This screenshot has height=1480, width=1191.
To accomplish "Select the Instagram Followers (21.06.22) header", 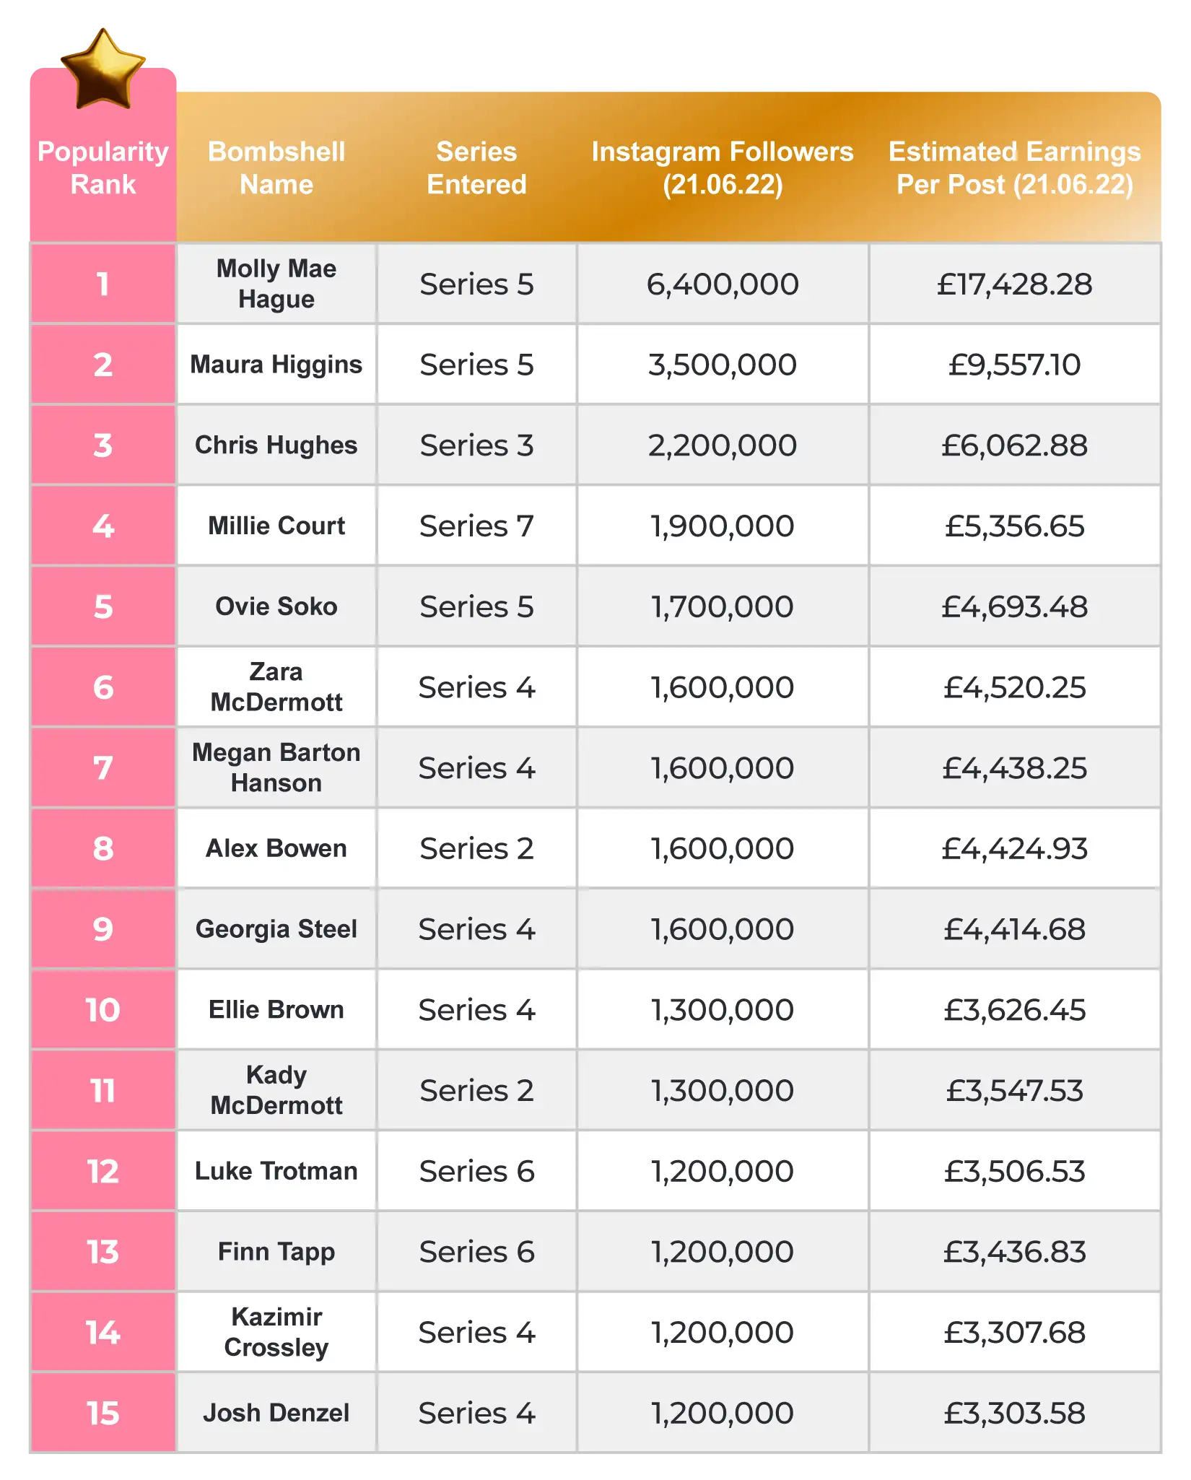I will 723,167.
